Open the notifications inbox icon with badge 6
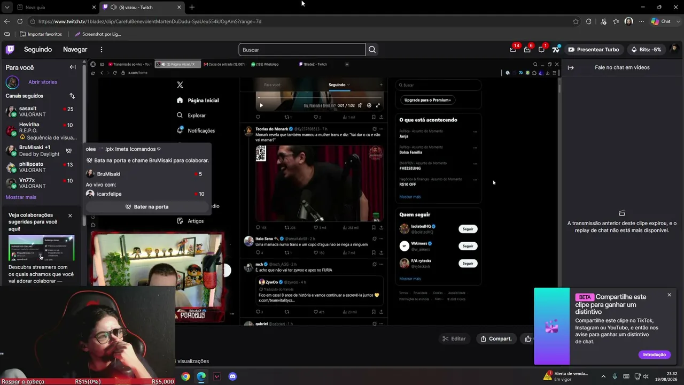This screenshot has height=385, width=684. (527, 49)
